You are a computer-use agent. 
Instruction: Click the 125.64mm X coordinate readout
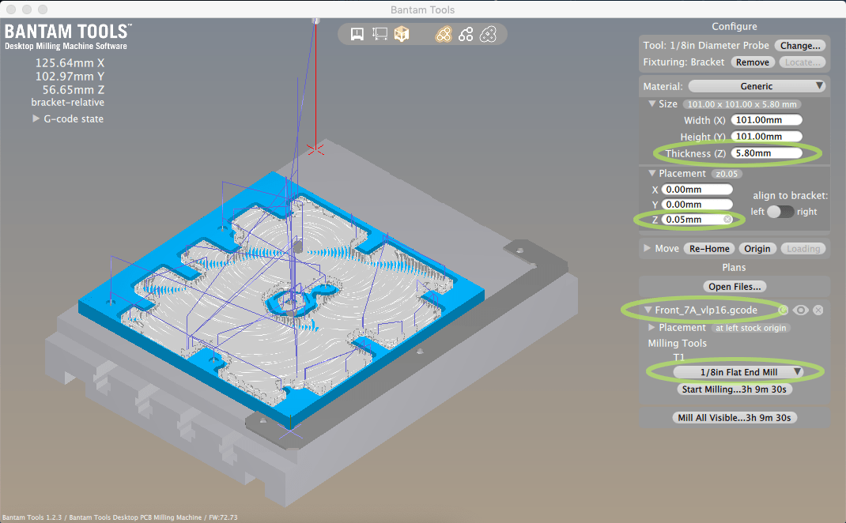[70, 63]
